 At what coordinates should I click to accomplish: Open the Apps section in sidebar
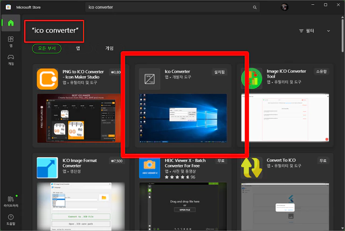(11, 42)
